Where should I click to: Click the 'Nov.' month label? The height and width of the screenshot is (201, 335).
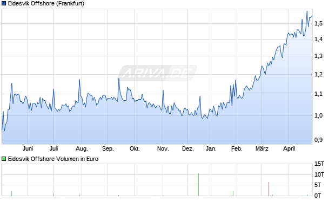[163, 148]
